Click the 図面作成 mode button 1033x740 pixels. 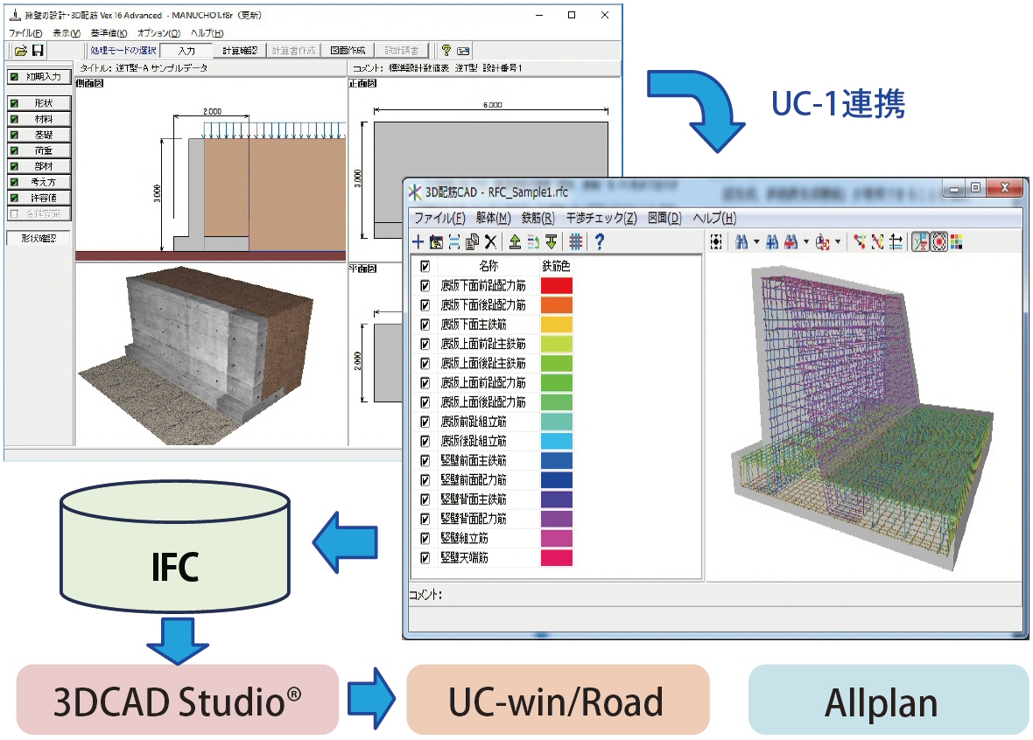coord(348,51)
